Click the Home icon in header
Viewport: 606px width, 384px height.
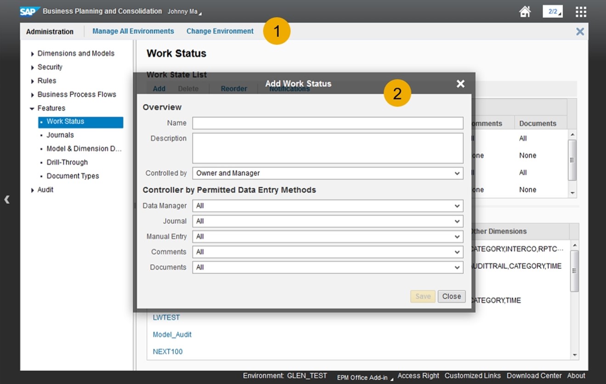coord(525,11)
